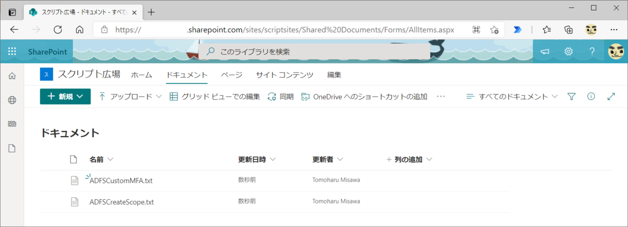
Task: Click the スクリプト広場 site title
Action: click(x=89, y=75)
